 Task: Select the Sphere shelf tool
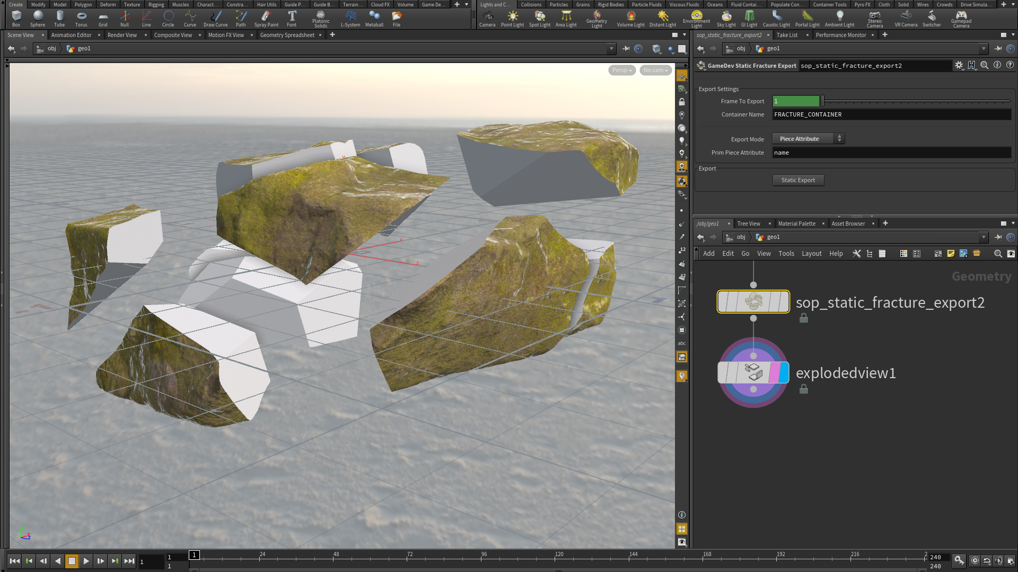tap(38, 19)
